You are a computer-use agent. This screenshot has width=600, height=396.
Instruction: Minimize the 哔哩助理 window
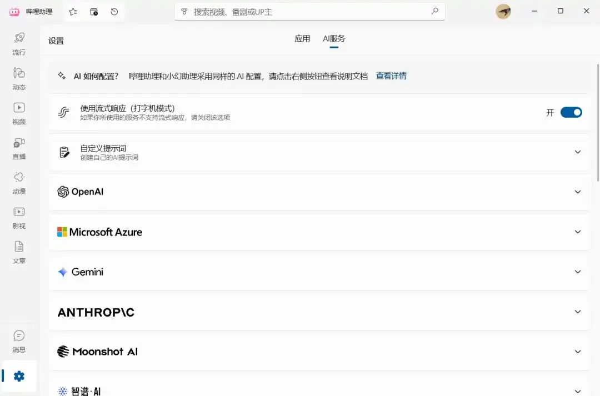pos(534,12)
